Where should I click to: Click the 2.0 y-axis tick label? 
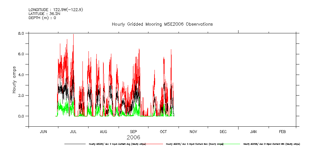pos(21,96)
